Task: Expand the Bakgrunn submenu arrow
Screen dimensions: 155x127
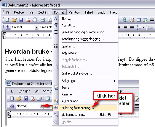Action: [x=115, y=81]
